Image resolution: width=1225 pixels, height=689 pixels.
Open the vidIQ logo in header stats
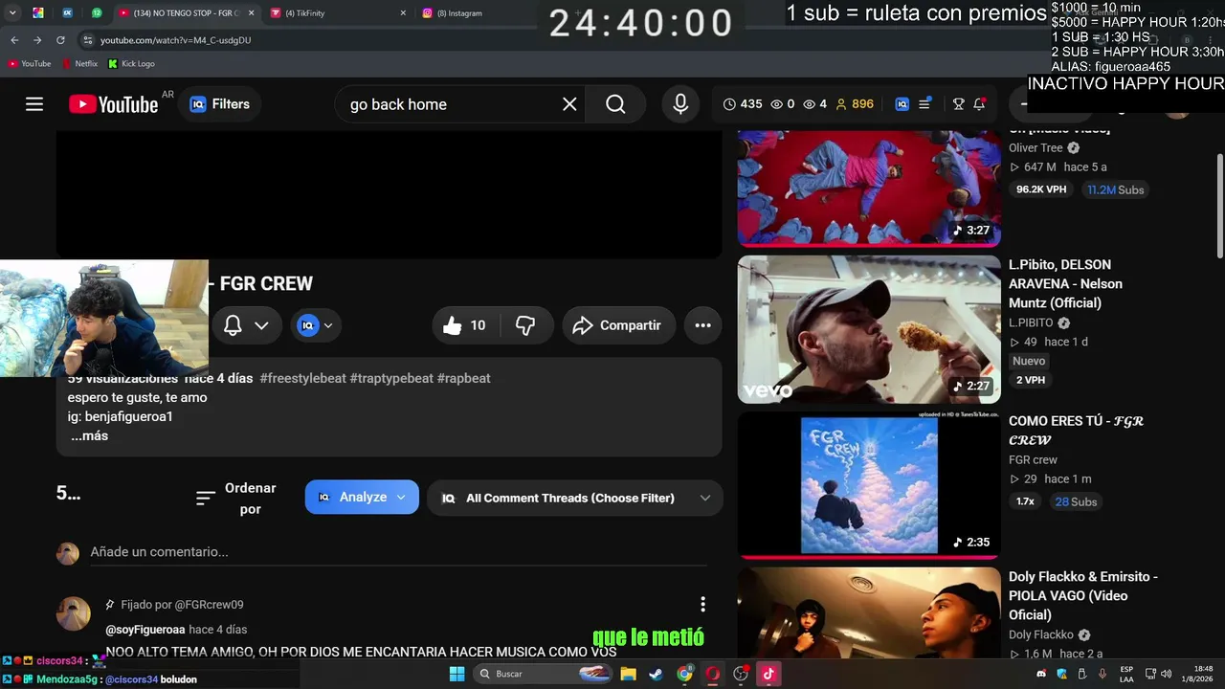(902, 104)
